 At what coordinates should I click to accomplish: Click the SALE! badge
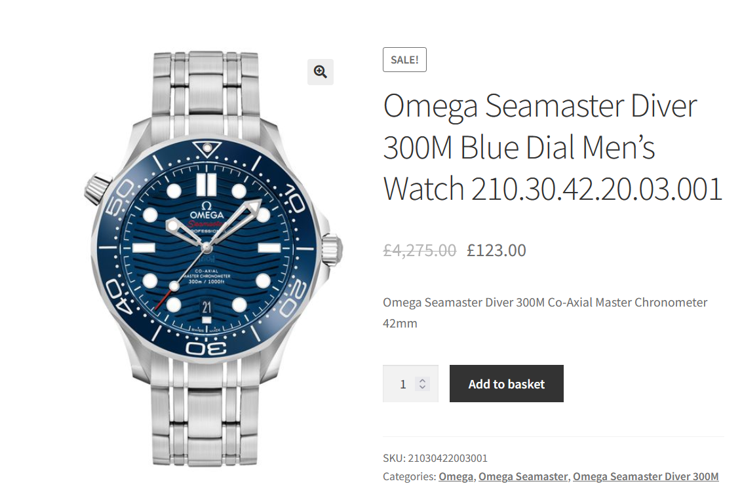(x=404, y=60)
